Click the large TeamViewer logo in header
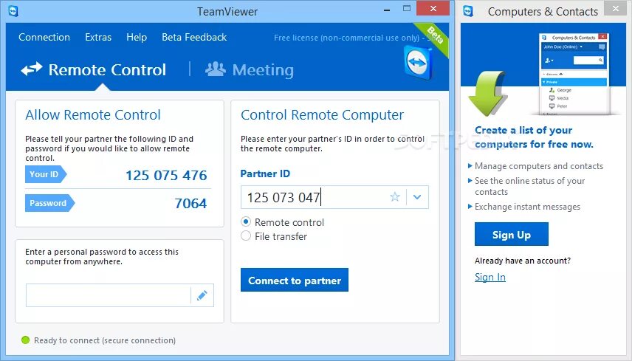Image resolution: width=632 pixels, height=361 pixels. pos(418,63)
